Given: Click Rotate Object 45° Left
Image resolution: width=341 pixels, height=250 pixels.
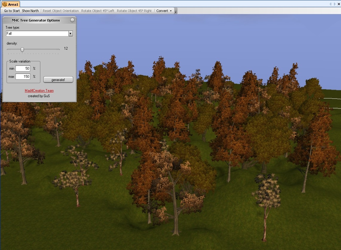Looking at the screenshot, I should point(98,11).
